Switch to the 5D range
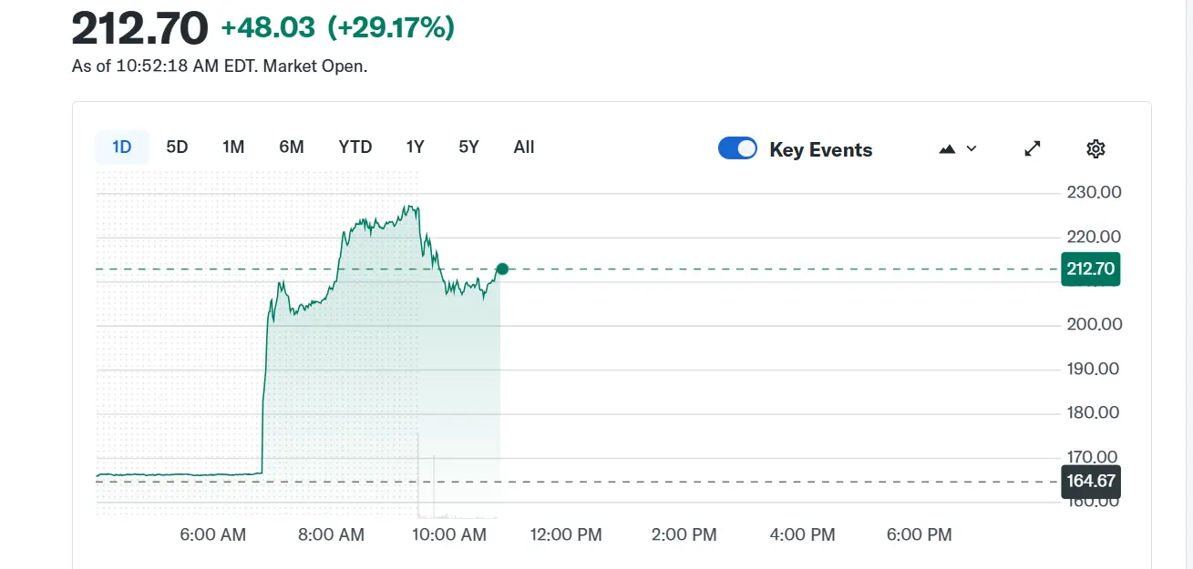This screenshot has width=1193, height=569. [x=177, y=147]
